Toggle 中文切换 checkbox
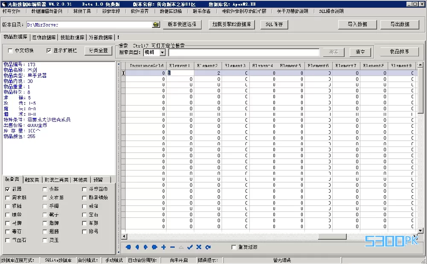 coord(10,51)
